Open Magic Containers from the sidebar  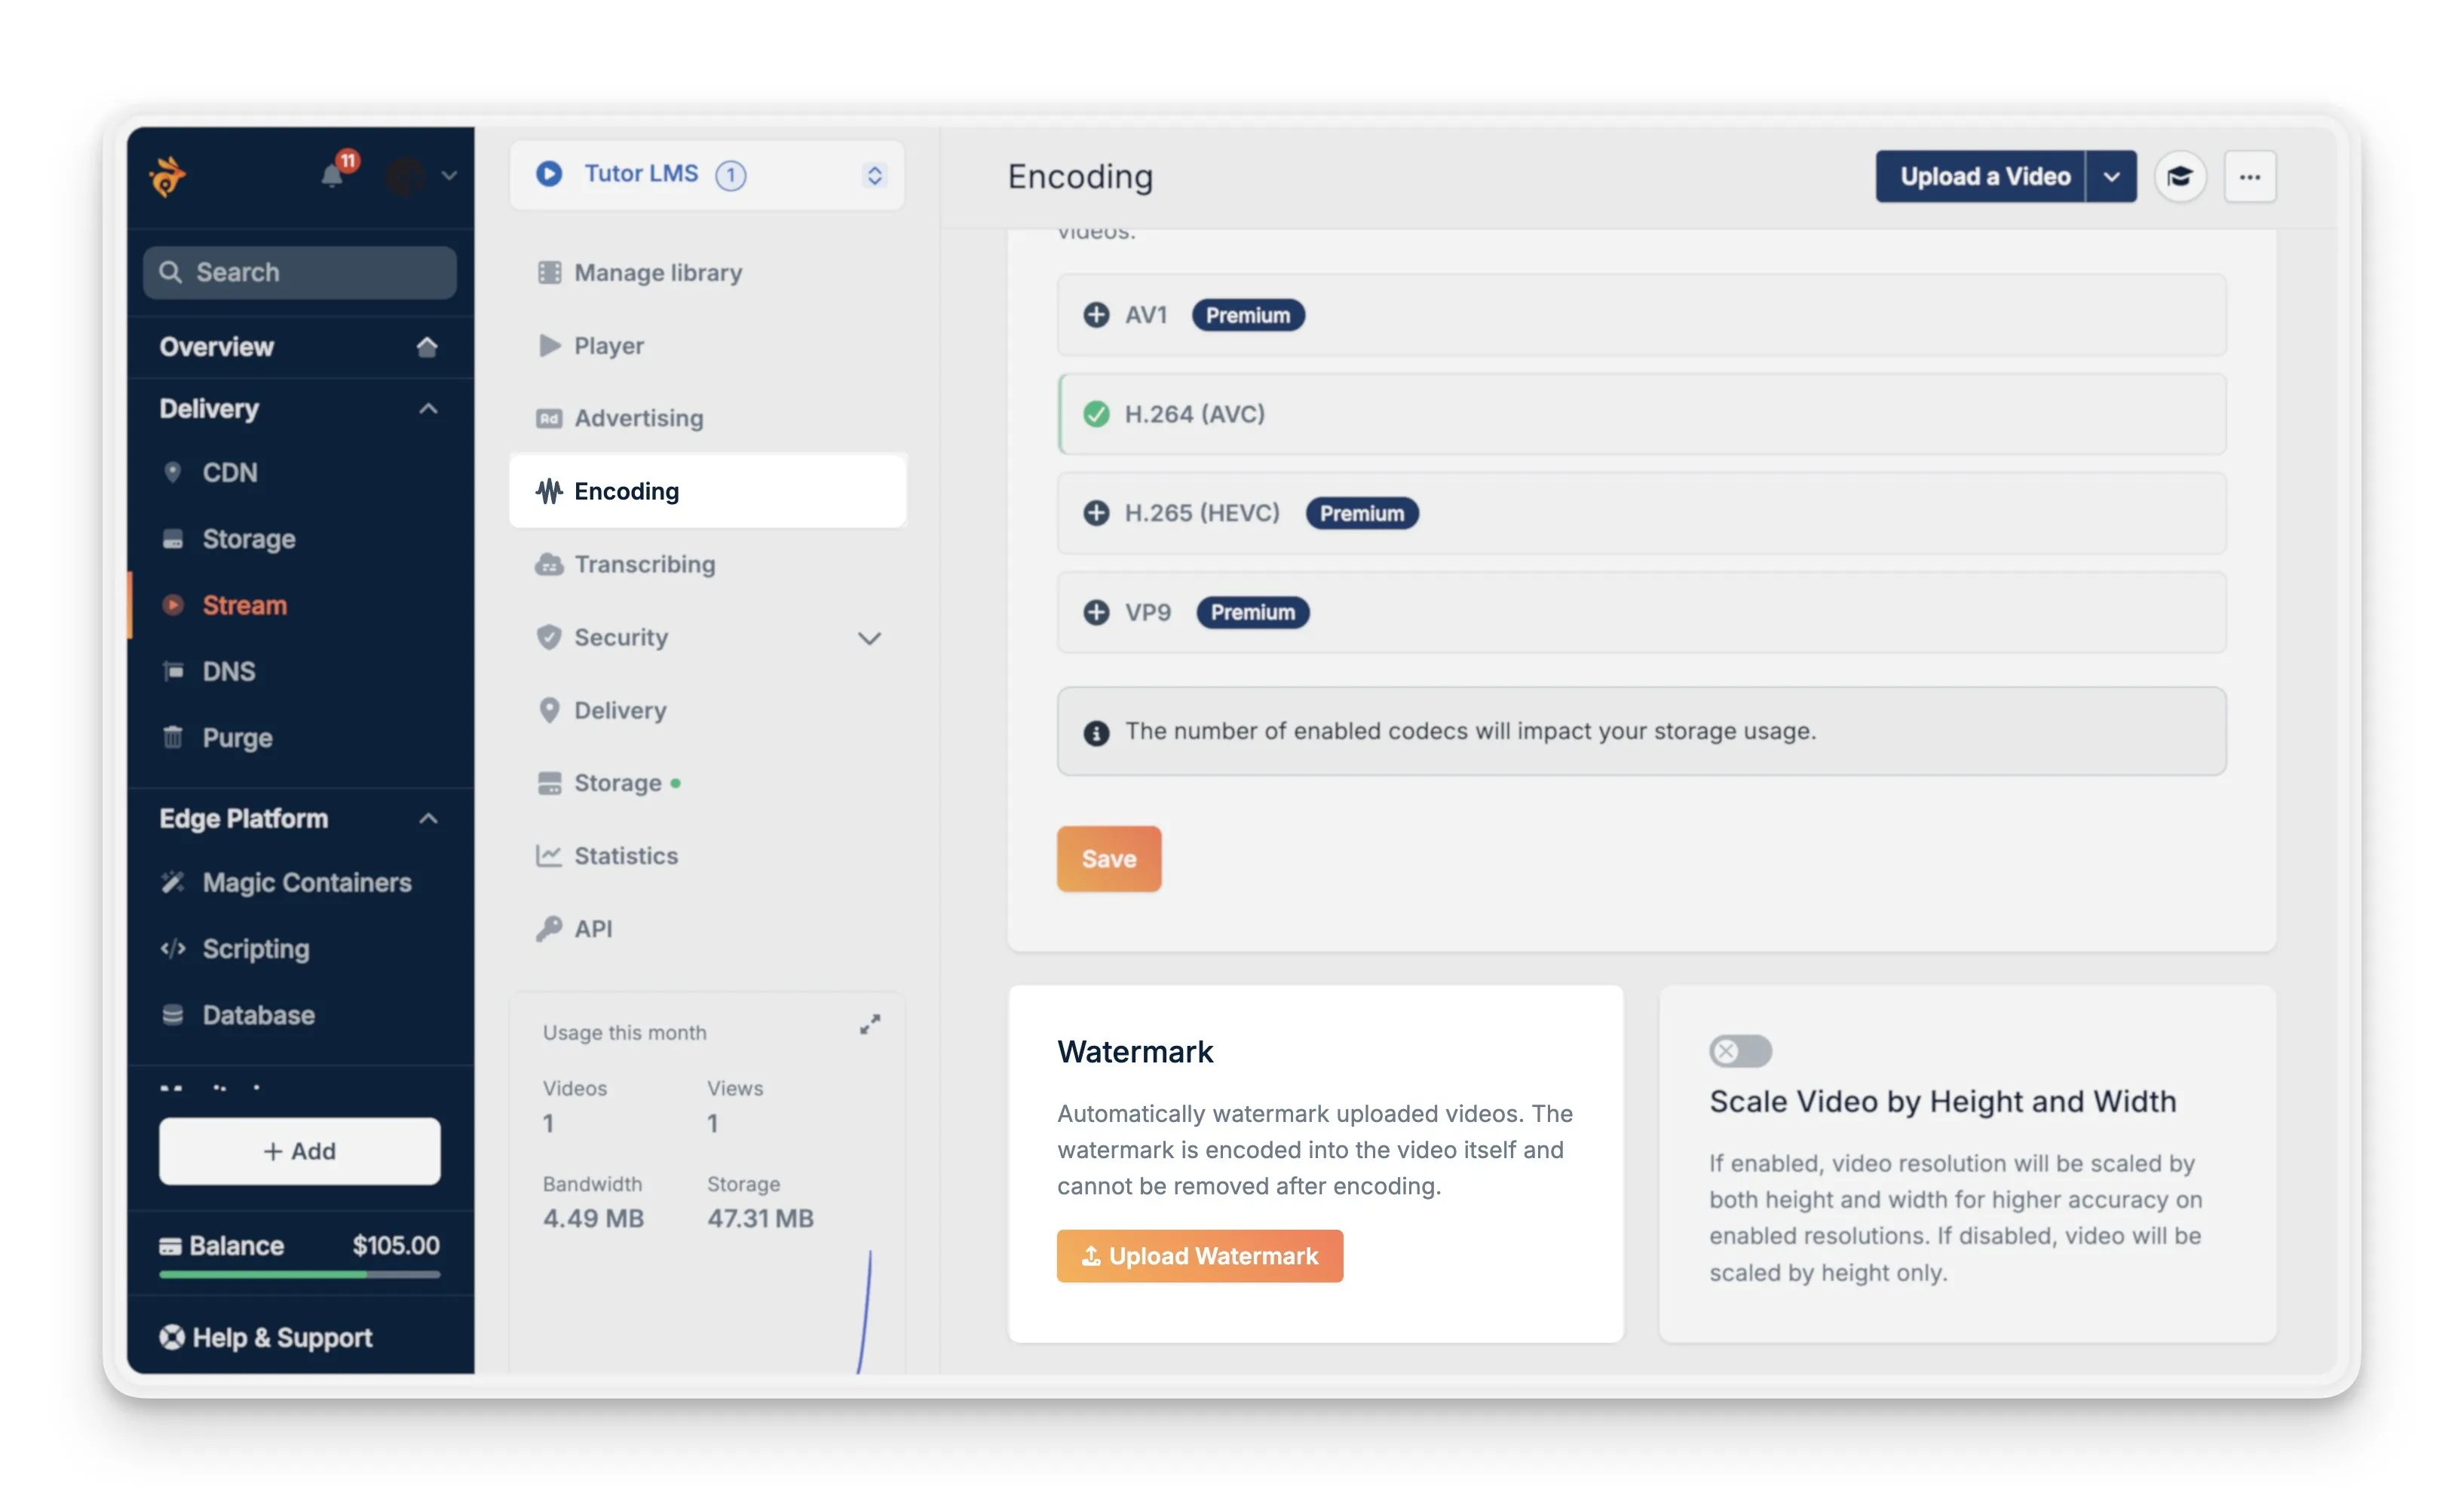(306, 882)
